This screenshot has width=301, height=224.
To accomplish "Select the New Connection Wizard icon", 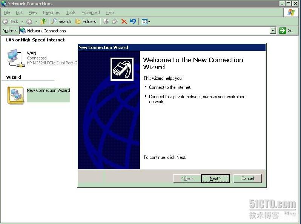I will click(x=16, y=95).
